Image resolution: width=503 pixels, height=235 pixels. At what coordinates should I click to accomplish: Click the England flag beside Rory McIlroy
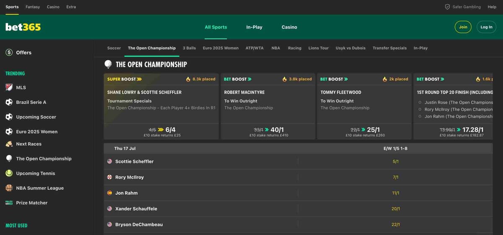tap(110, 177)
